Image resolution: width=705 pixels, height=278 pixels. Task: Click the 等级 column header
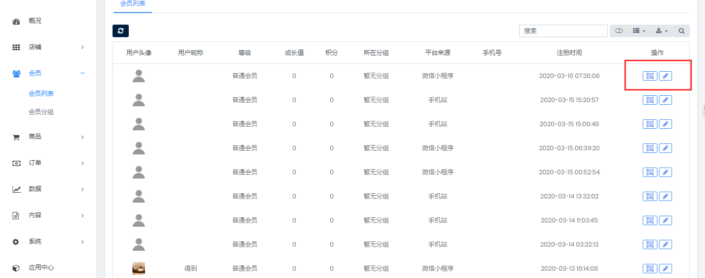point(245,53)
